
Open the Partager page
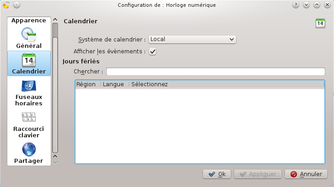pos(29,153)
